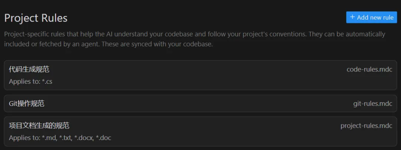Open the code-rules.mdc file label
The image size is (401, 150).
[x=369, y=69]
